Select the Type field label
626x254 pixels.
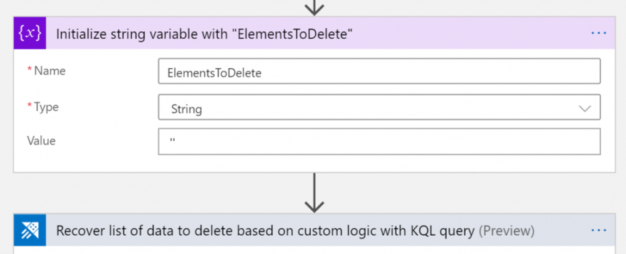tap(43, 107)
